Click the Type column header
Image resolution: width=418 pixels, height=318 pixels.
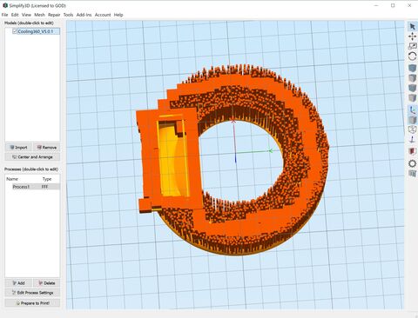pyautogui.click(x=47, y=179)
